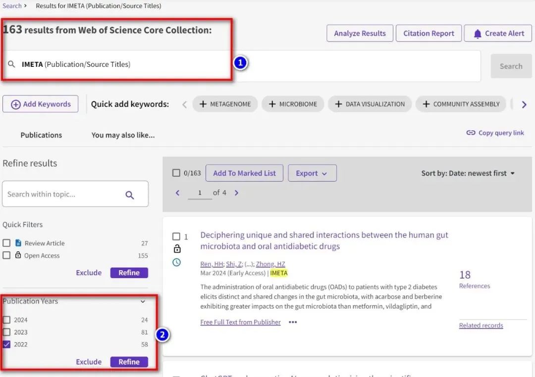Open the Export dropdown

coord(312,173)
